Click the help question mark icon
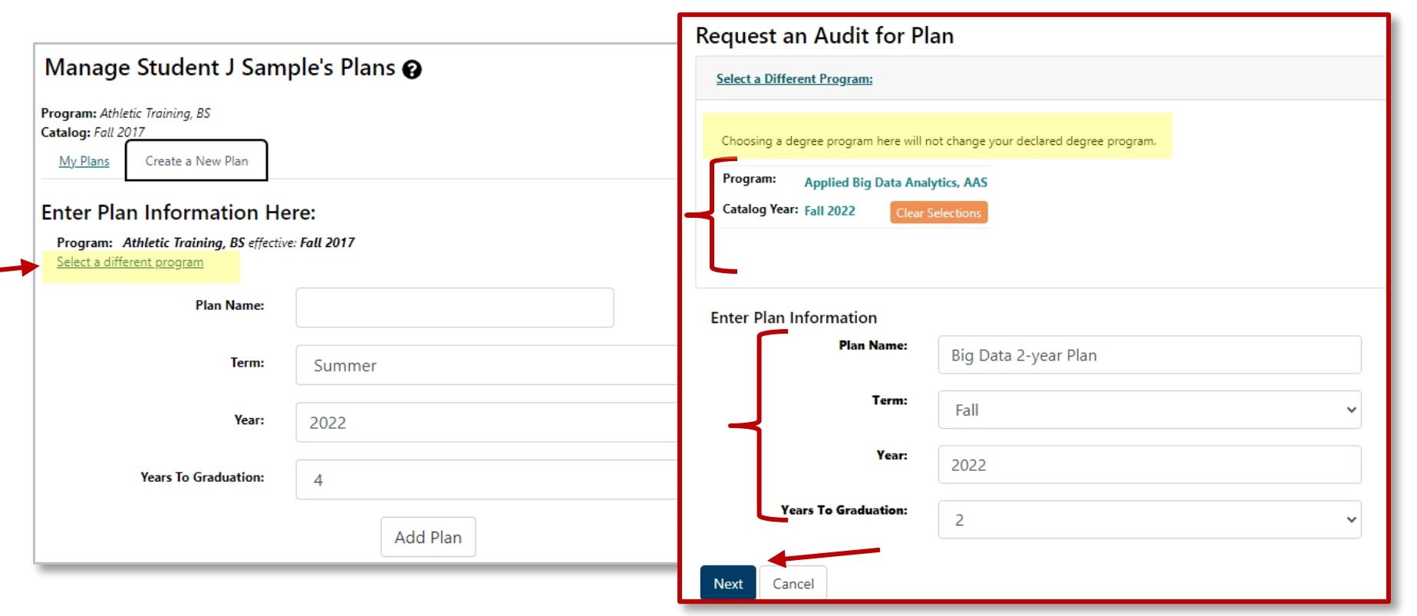This screenshot has width=1417, height=616. click(x=412, y=70)
